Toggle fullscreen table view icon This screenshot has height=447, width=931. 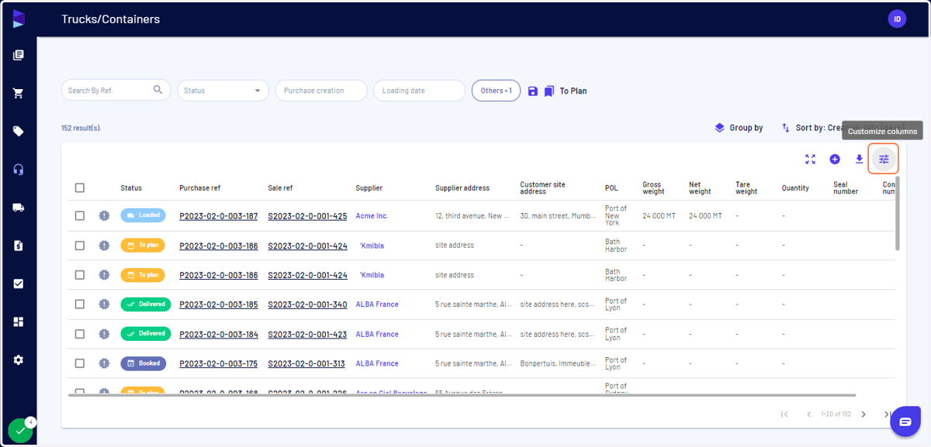pyautogui.click(x=810, y=159)
